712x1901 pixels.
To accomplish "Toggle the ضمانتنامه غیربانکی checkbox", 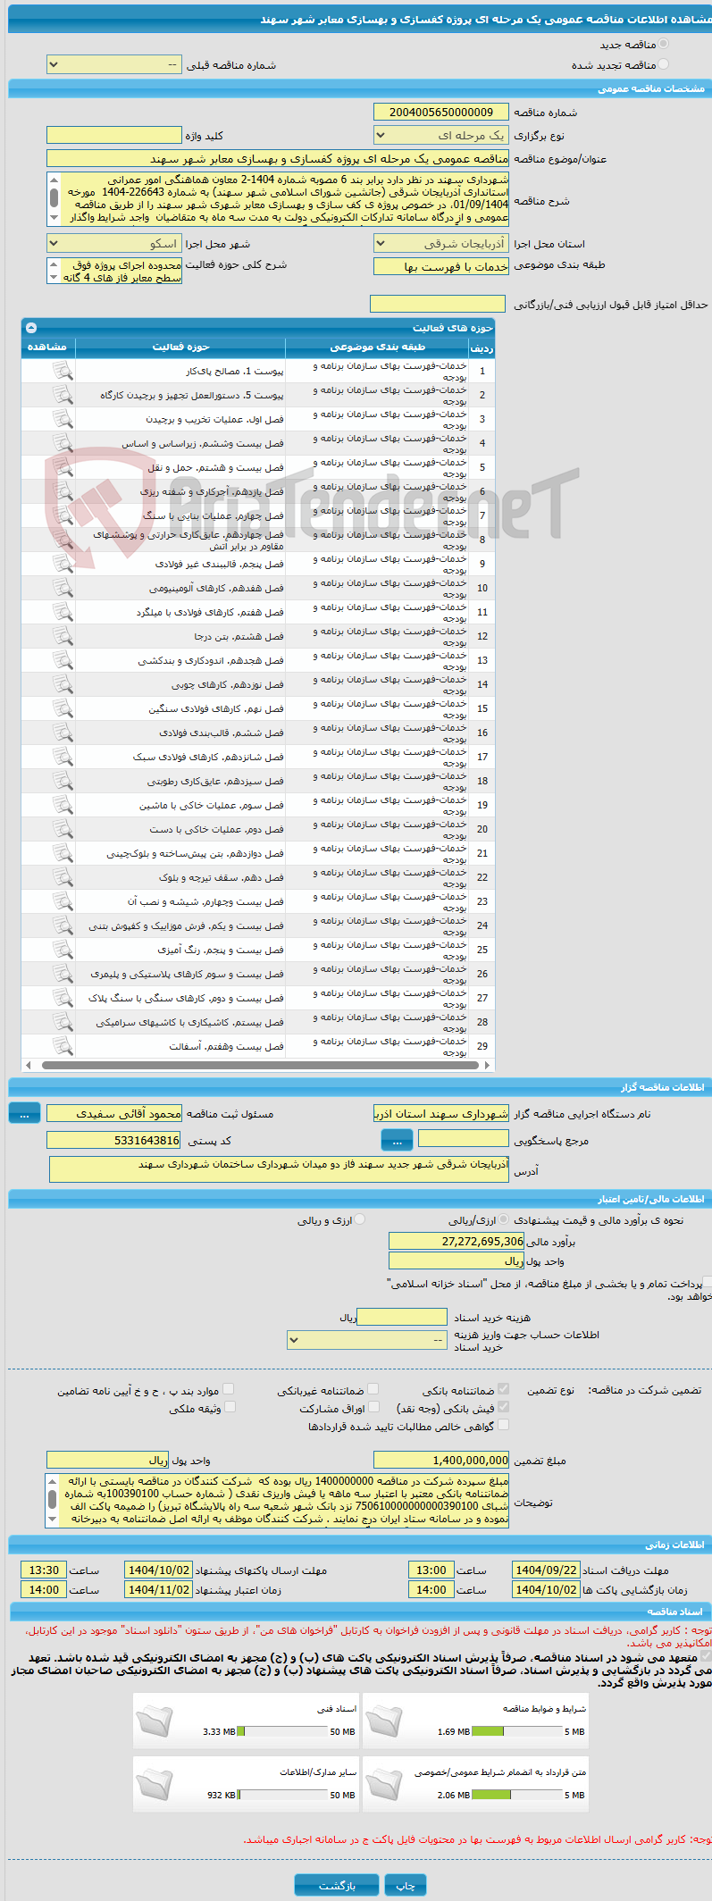I will [x=373, y=1388].
